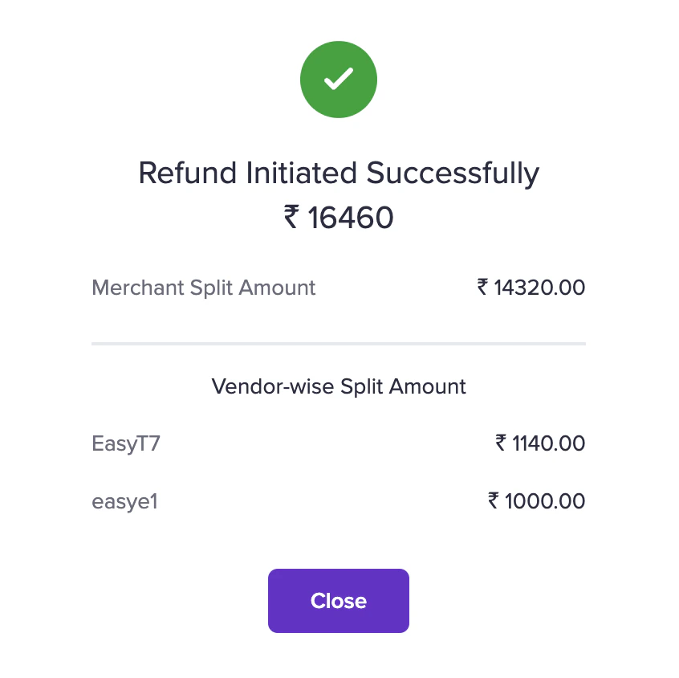Screen dimensions: 679x678
Task: Click the 14320.00 merchant split value
Action: [539, 288]
